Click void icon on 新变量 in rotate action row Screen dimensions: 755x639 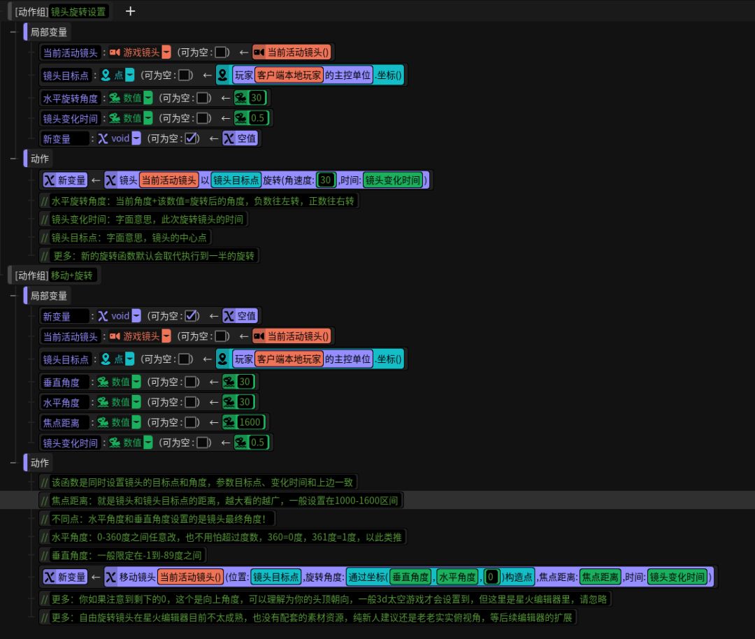(x=50, y=180)
